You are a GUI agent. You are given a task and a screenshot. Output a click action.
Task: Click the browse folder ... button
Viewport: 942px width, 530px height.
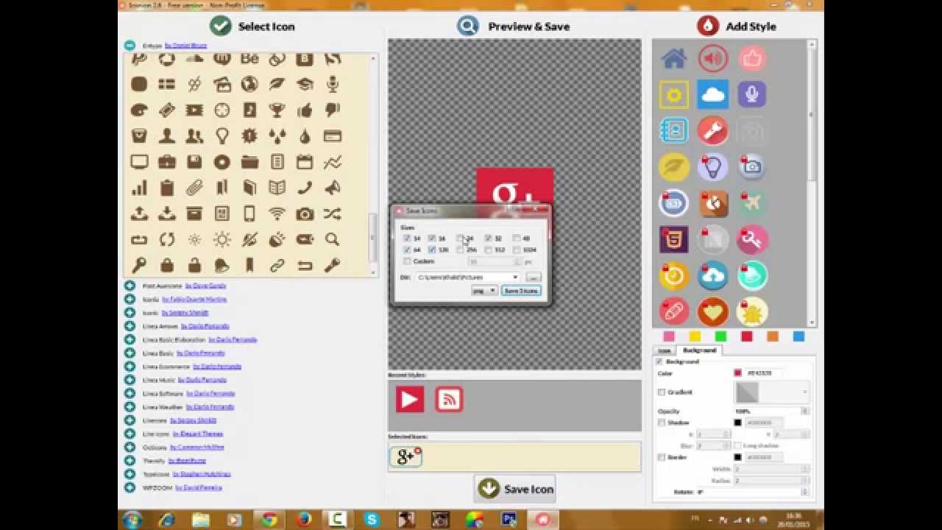pos(533,278)
